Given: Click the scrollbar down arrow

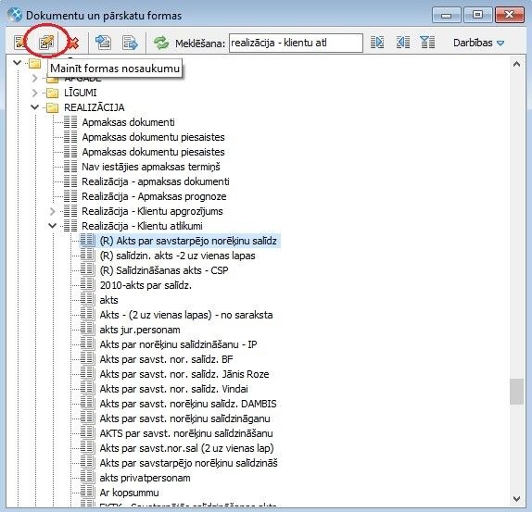Looking at the screenshot, I should 516,499.
